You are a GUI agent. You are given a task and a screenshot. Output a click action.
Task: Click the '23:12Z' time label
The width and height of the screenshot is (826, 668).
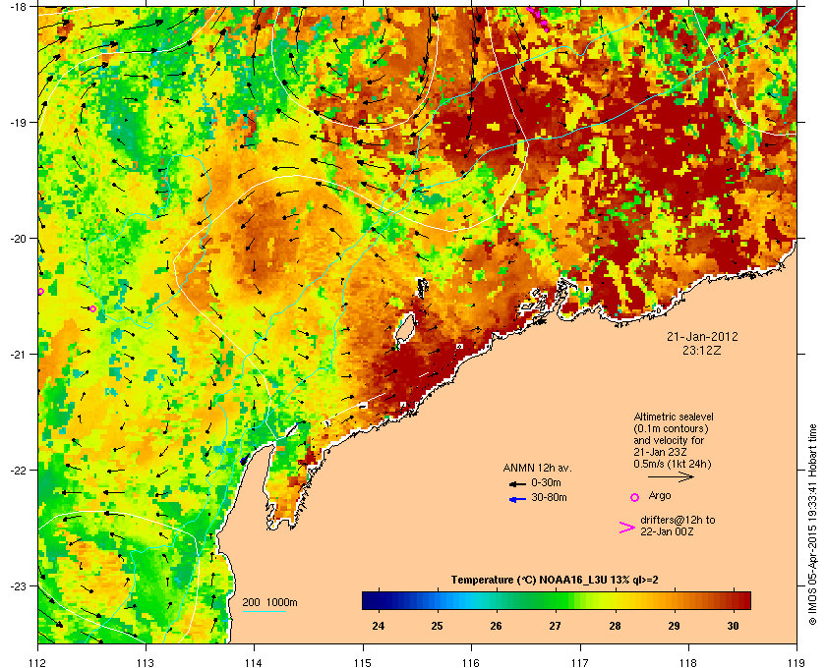(702, 350)
